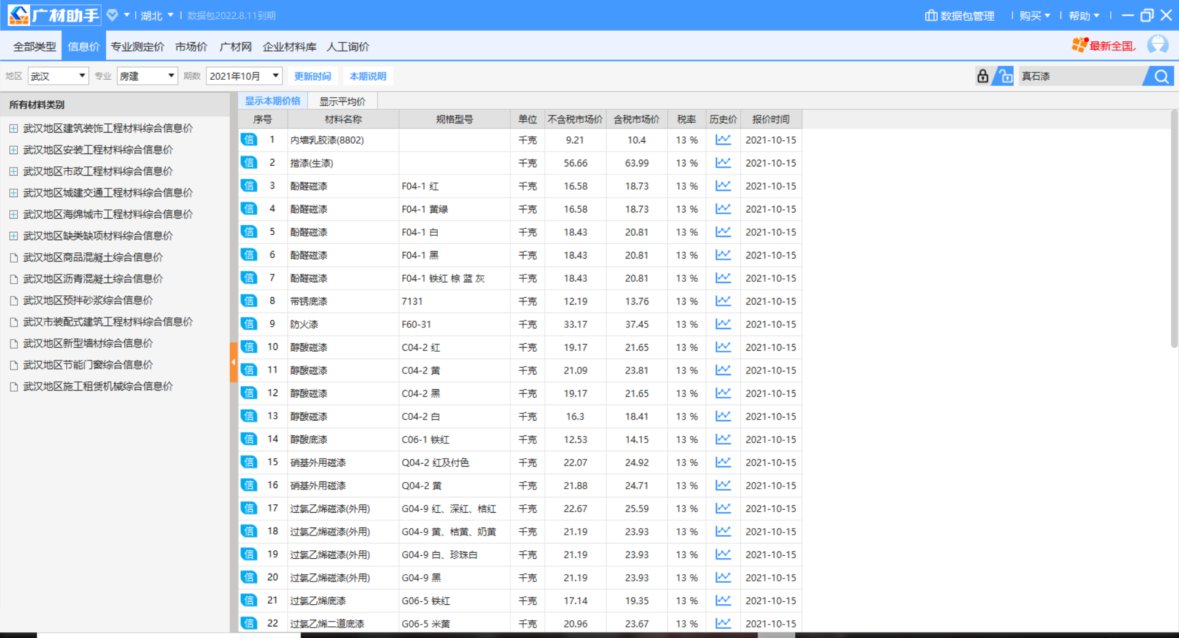The image size is (1179, 638).
Task: Open the 专业 房建 dropdown
Action: click(147, 76)
